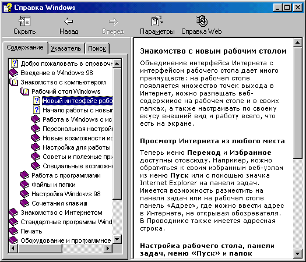Click the question icon beside Новый интерфейс
The height and width of the screenshot is (262, 306).
[x=37, y=101]
